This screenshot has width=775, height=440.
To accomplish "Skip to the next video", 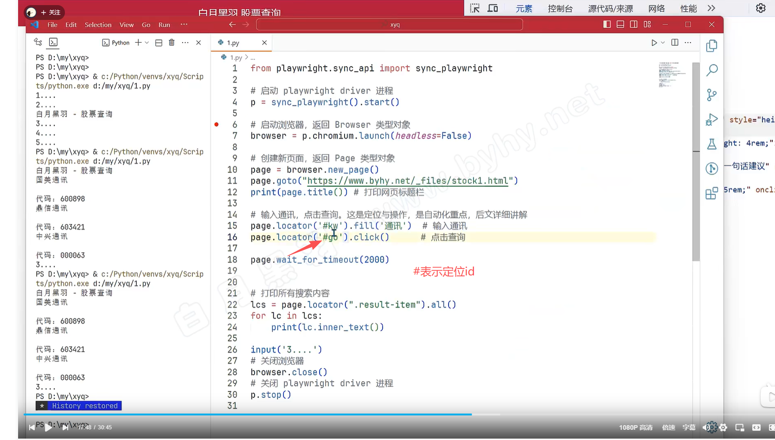I will pyautogui.click(x=65, y=427).
